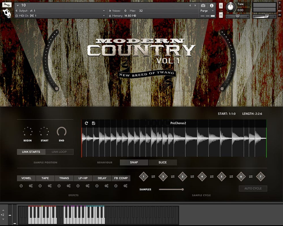
Task: Click the camera snapshot icon
Action: 203,5
